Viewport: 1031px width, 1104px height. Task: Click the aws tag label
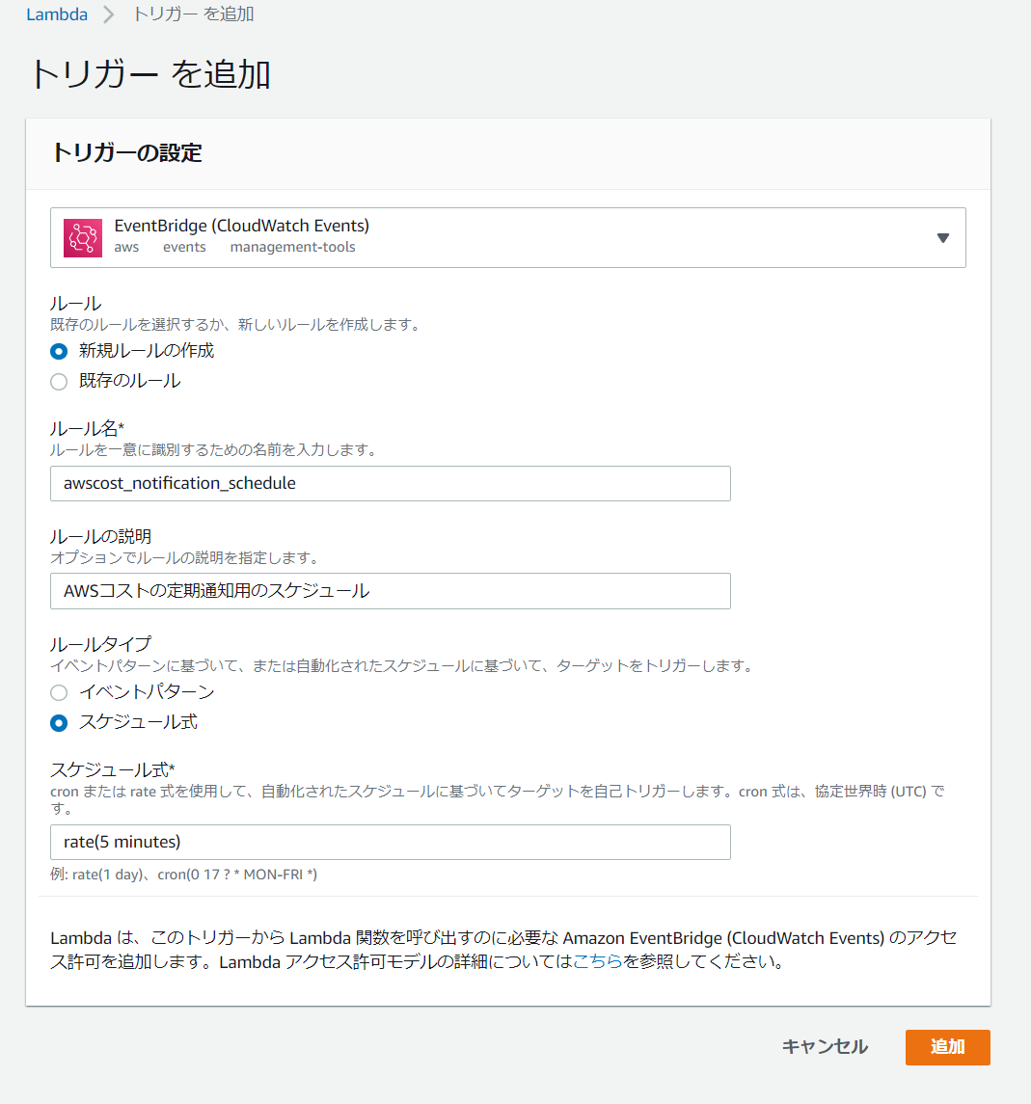126,247
